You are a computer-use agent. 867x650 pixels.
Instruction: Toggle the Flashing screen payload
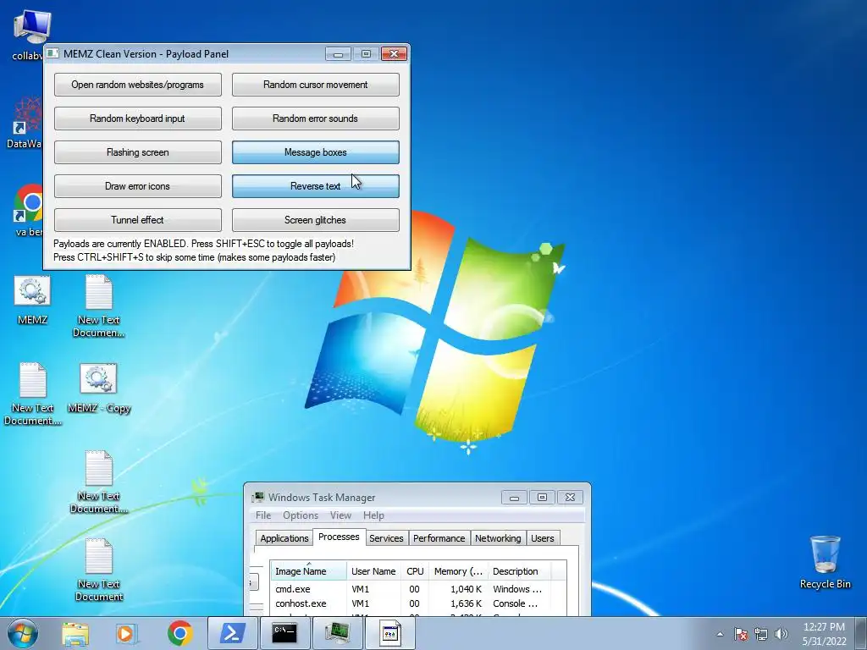138,152
